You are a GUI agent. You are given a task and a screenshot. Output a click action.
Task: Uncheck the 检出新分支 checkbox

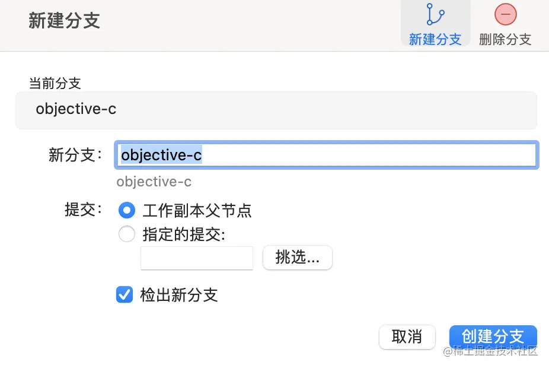tap(125, 294)
